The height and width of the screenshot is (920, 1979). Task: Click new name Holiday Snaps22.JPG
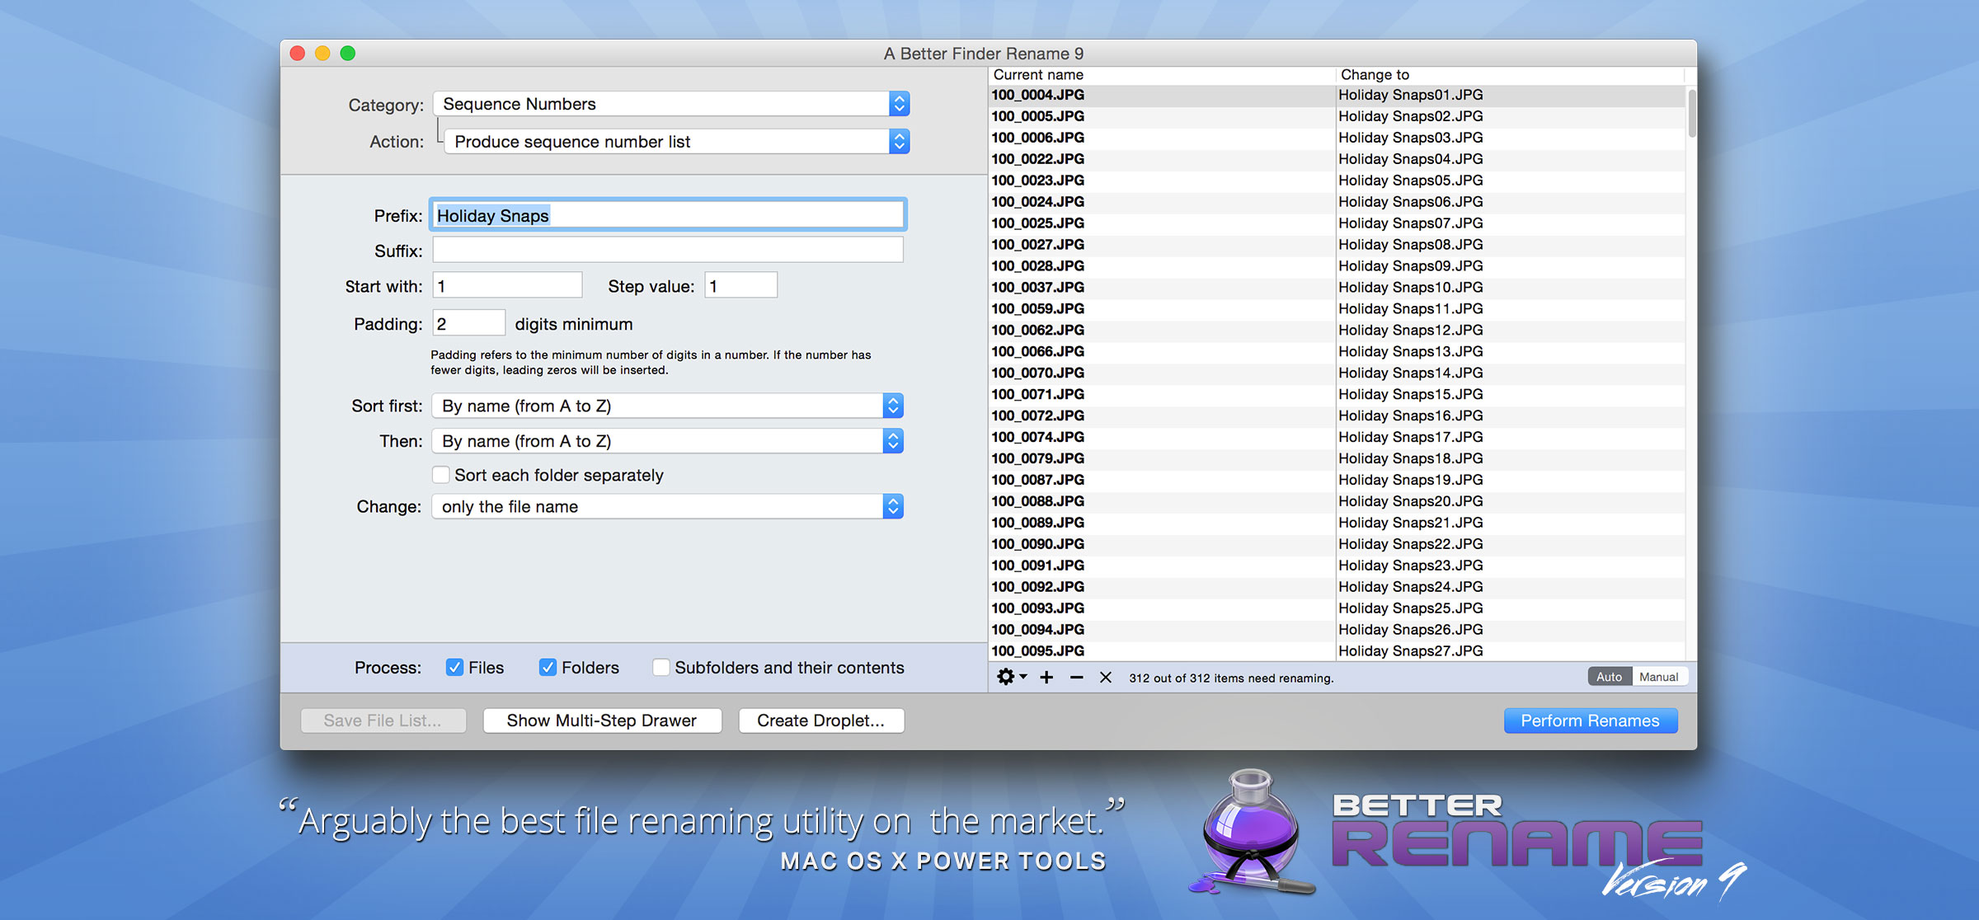tap(1411, 544)
